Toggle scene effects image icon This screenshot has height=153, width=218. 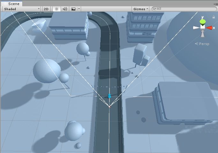pyautogui.click(x=73, y=9)
